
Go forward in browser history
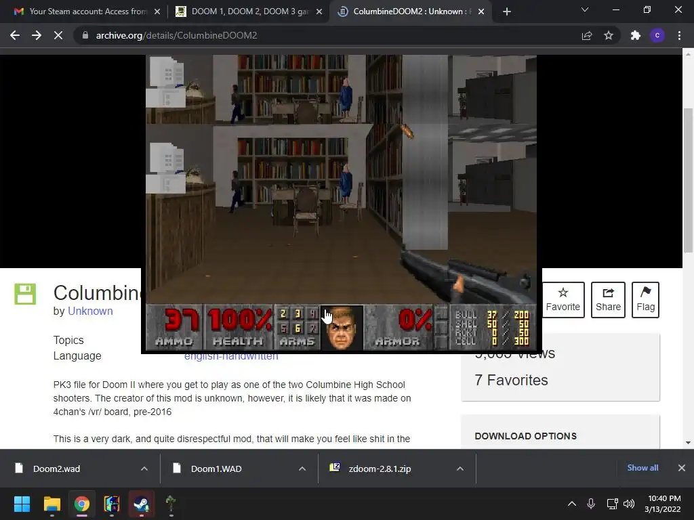(x=37, y=35)
